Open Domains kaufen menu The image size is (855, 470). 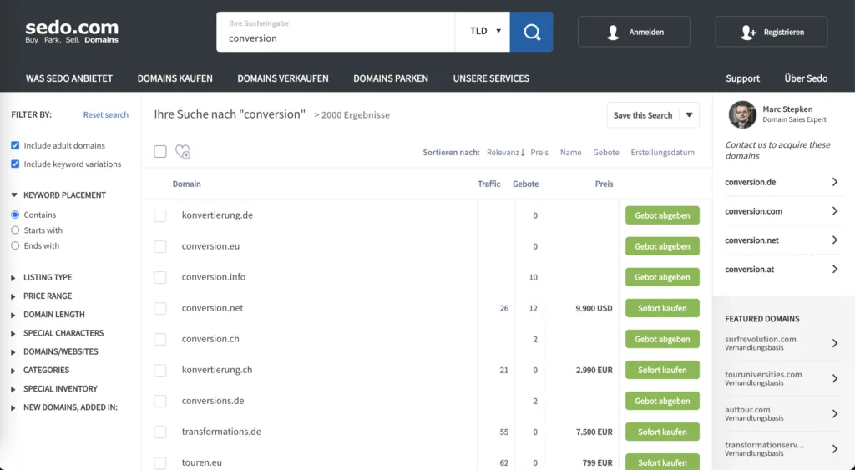pyautogui.click(x=175, y=78)
